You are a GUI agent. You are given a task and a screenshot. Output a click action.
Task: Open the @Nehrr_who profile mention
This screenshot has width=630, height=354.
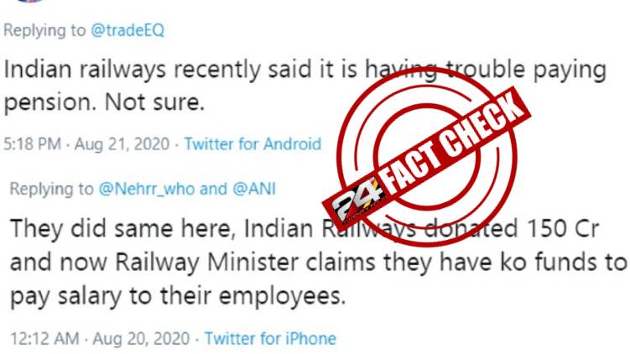(147, 189)
